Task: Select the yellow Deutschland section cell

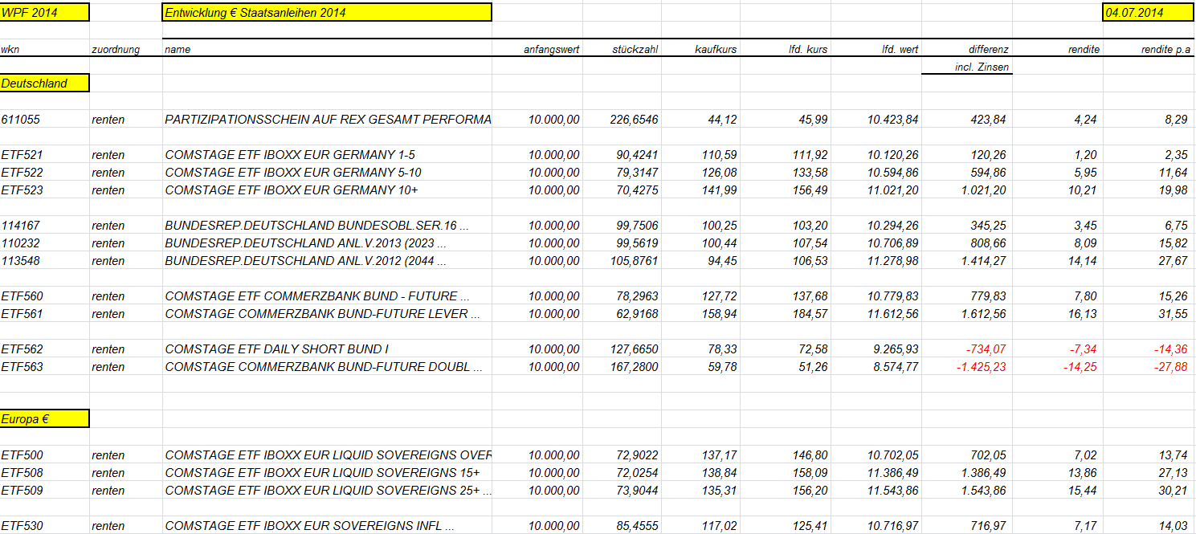Action: pyautogui.click(x=45, y=83)
